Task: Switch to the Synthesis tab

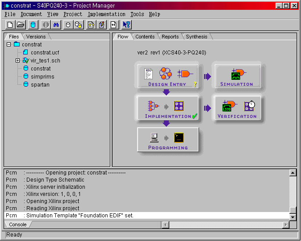Action: pyautogui.click(x=196, y=37)
